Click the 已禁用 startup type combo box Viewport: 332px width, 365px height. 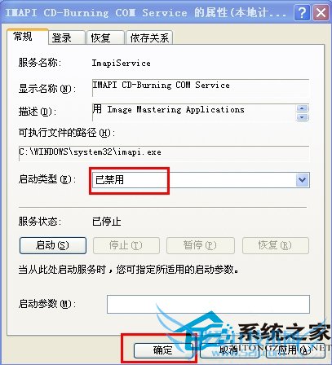tap(201, 180)
